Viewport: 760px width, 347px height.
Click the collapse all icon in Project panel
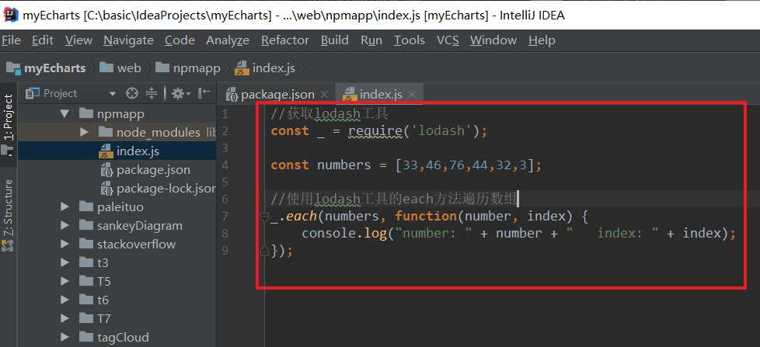[152, 93]
